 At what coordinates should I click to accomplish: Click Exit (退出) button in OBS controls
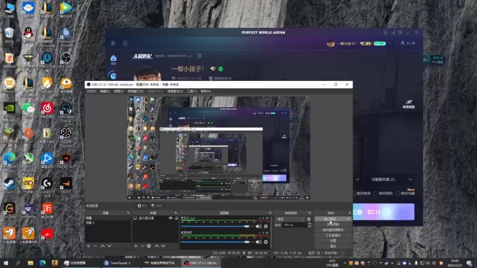pos(333,246)
